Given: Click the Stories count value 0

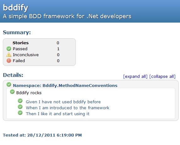Looking at the screenshot, I should (x=58, y=43).
